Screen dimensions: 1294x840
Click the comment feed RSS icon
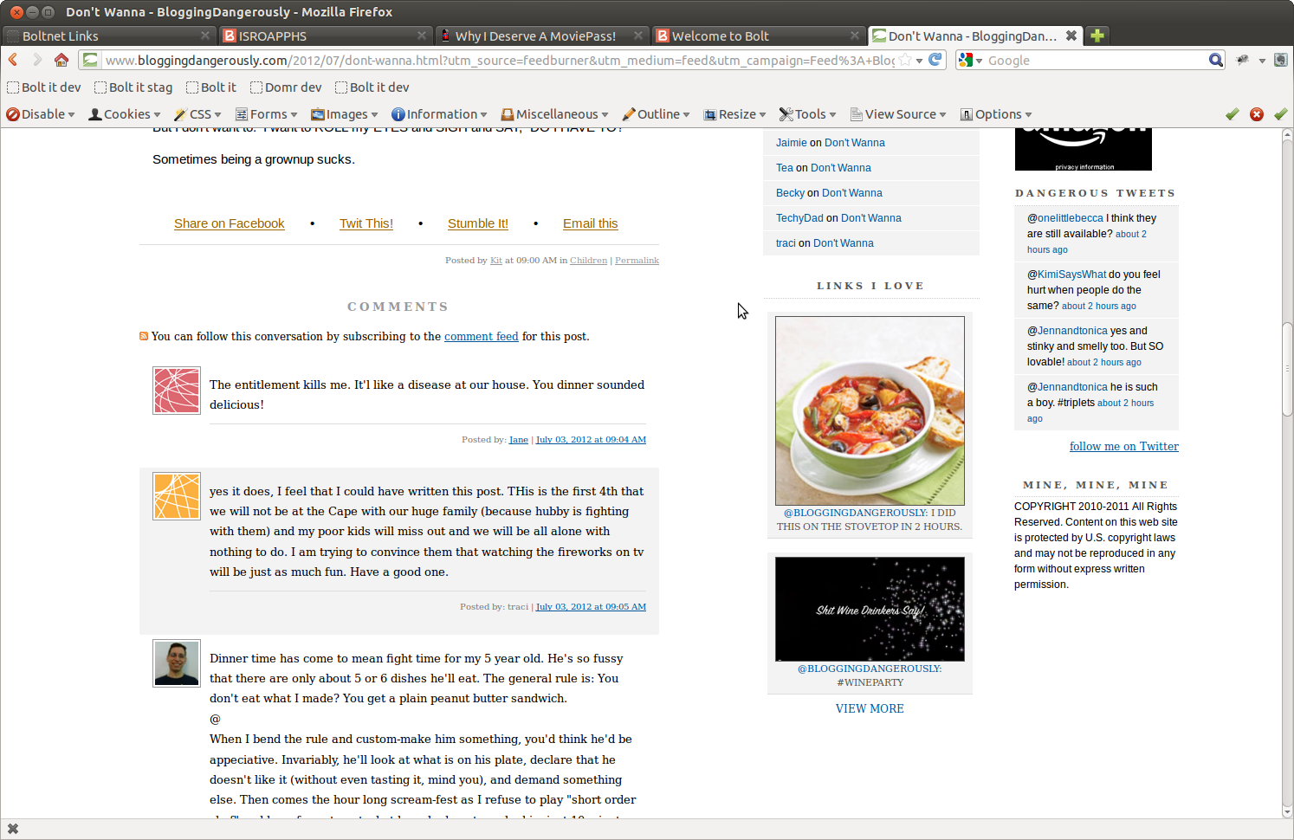point(144,336)
